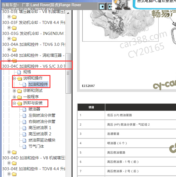Image resolution: width=176 pixels, height=177 pixels.
Task: Expand folder under 303-04E 加油和控件 TDV8
Action: coord(9,174)
